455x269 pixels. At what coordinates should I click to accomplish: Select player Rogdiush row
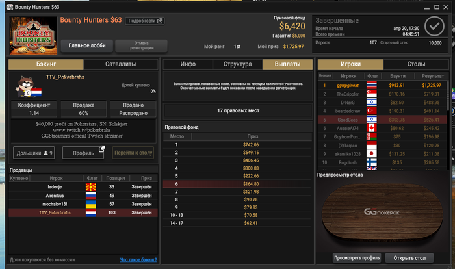pos(382,162)
